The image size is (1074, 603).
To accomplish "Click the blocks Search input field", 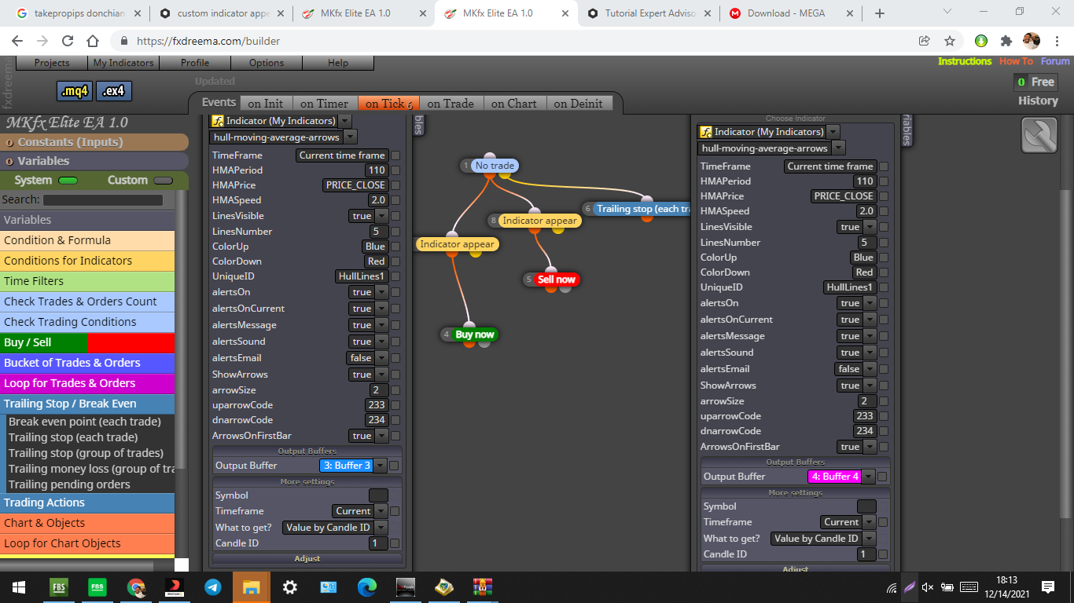I will (102, 200).
